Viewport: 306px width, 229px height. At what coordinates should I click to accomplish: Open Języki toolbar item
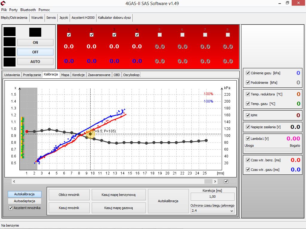coord(64,18)
